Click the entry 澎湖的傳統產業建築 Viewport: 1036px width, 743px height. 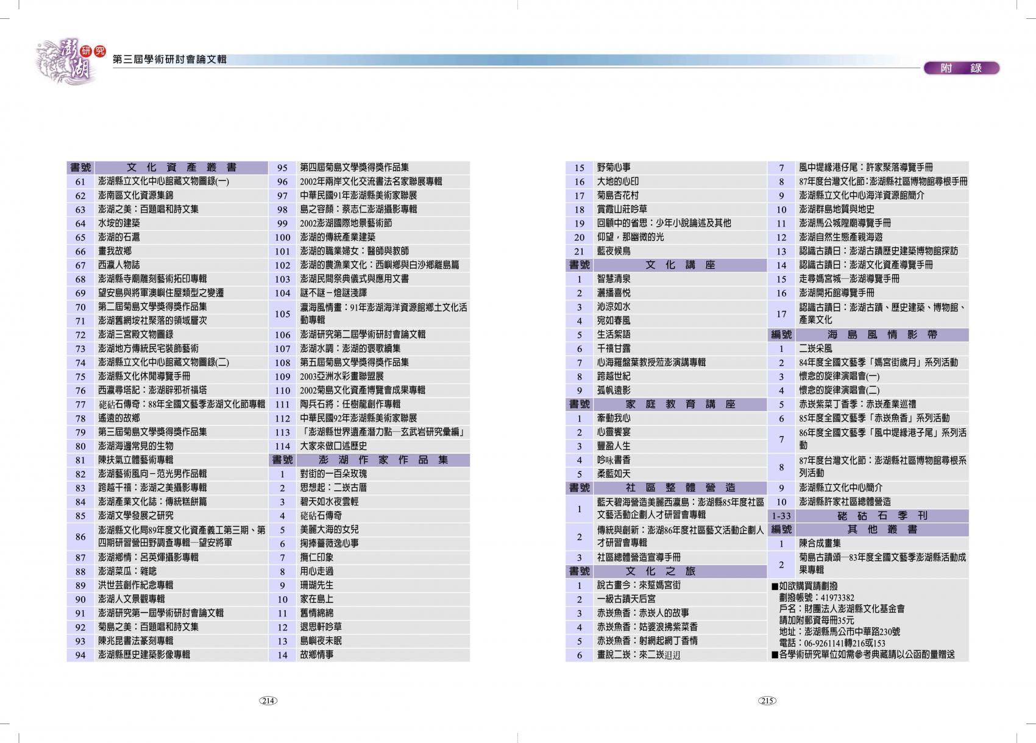pos(338,237)
